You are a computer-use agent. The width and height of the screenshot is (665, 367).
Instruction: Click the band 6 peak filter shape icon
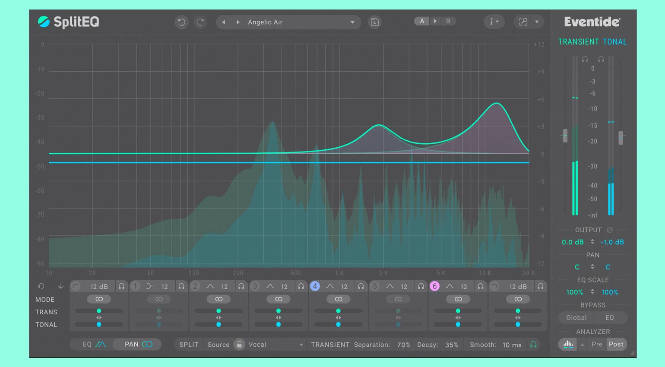click(450, 286)
